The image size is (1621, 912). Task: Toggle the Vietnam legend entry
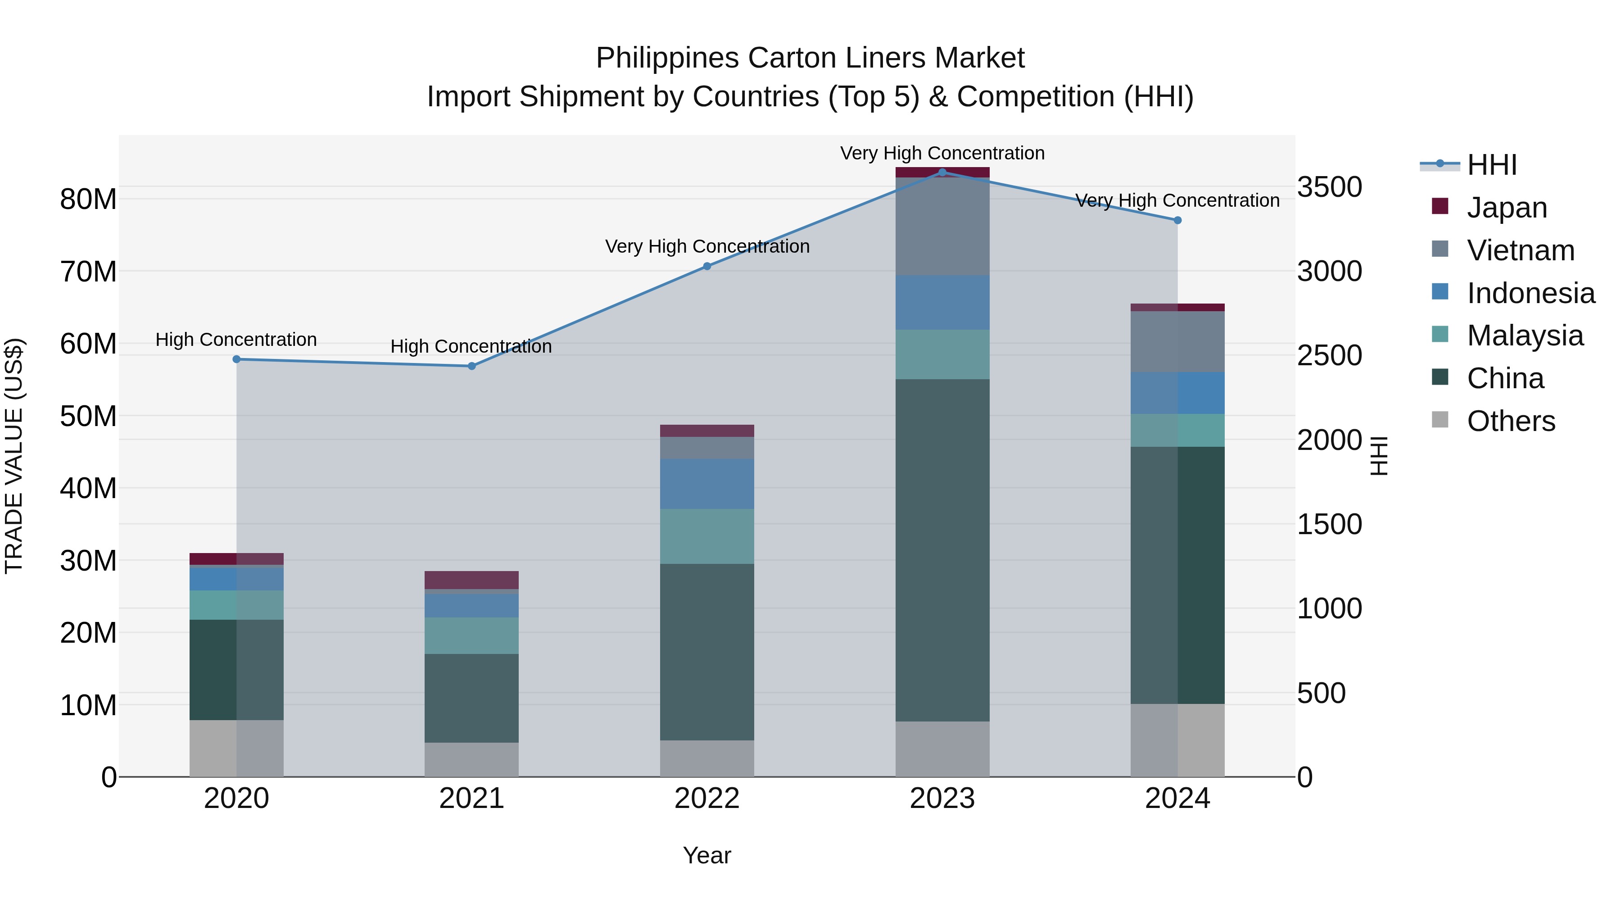pyautogui.click(x=1503, y=250)
